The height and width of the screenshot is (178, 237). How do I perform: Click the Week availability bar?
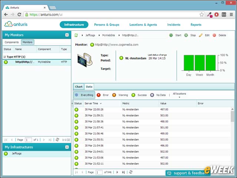[200, 63]
